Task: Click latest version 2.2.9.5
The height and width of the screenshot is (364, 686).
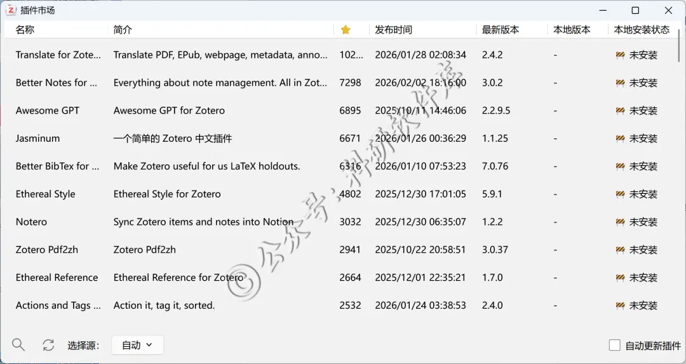Action: pos(496,111)
